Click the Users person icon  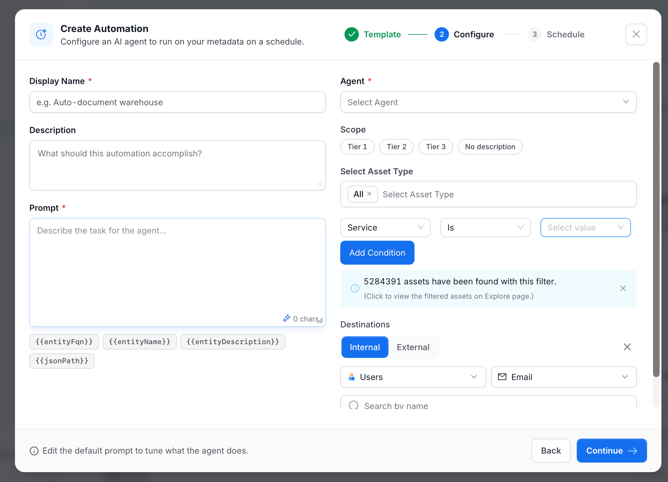352,377
